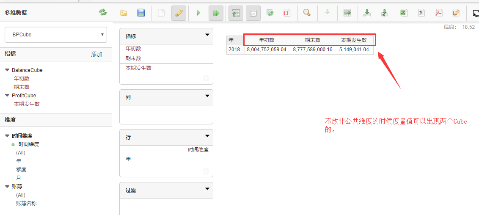Click the value 8,004,752,059.04
Image resolution: width=479 pixels, height=215 pixels.
(267, 50)
